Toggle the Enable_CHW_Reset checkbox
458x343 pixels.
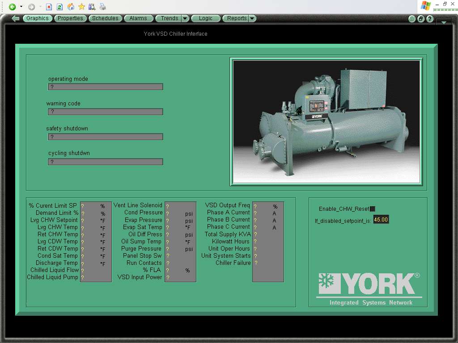tap(373, 209)
